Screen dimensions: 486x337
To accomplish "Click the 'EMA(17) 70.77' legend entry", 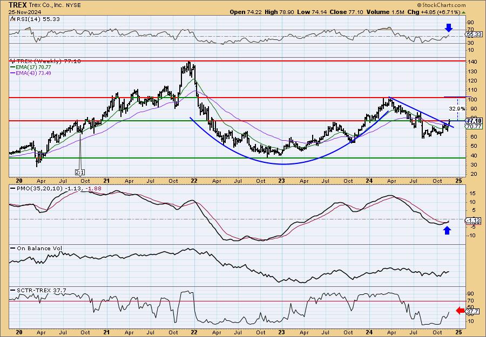I will (31, 67).
